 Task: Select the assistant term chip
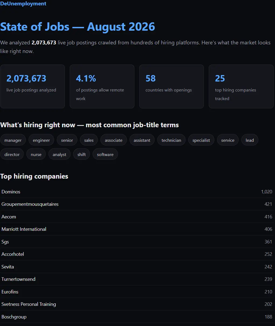pyautogui.click(x=142, y=140)
